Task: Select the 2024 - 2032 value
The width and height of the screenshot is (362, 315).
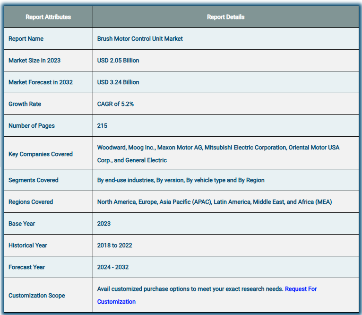Action: point(113,267)
